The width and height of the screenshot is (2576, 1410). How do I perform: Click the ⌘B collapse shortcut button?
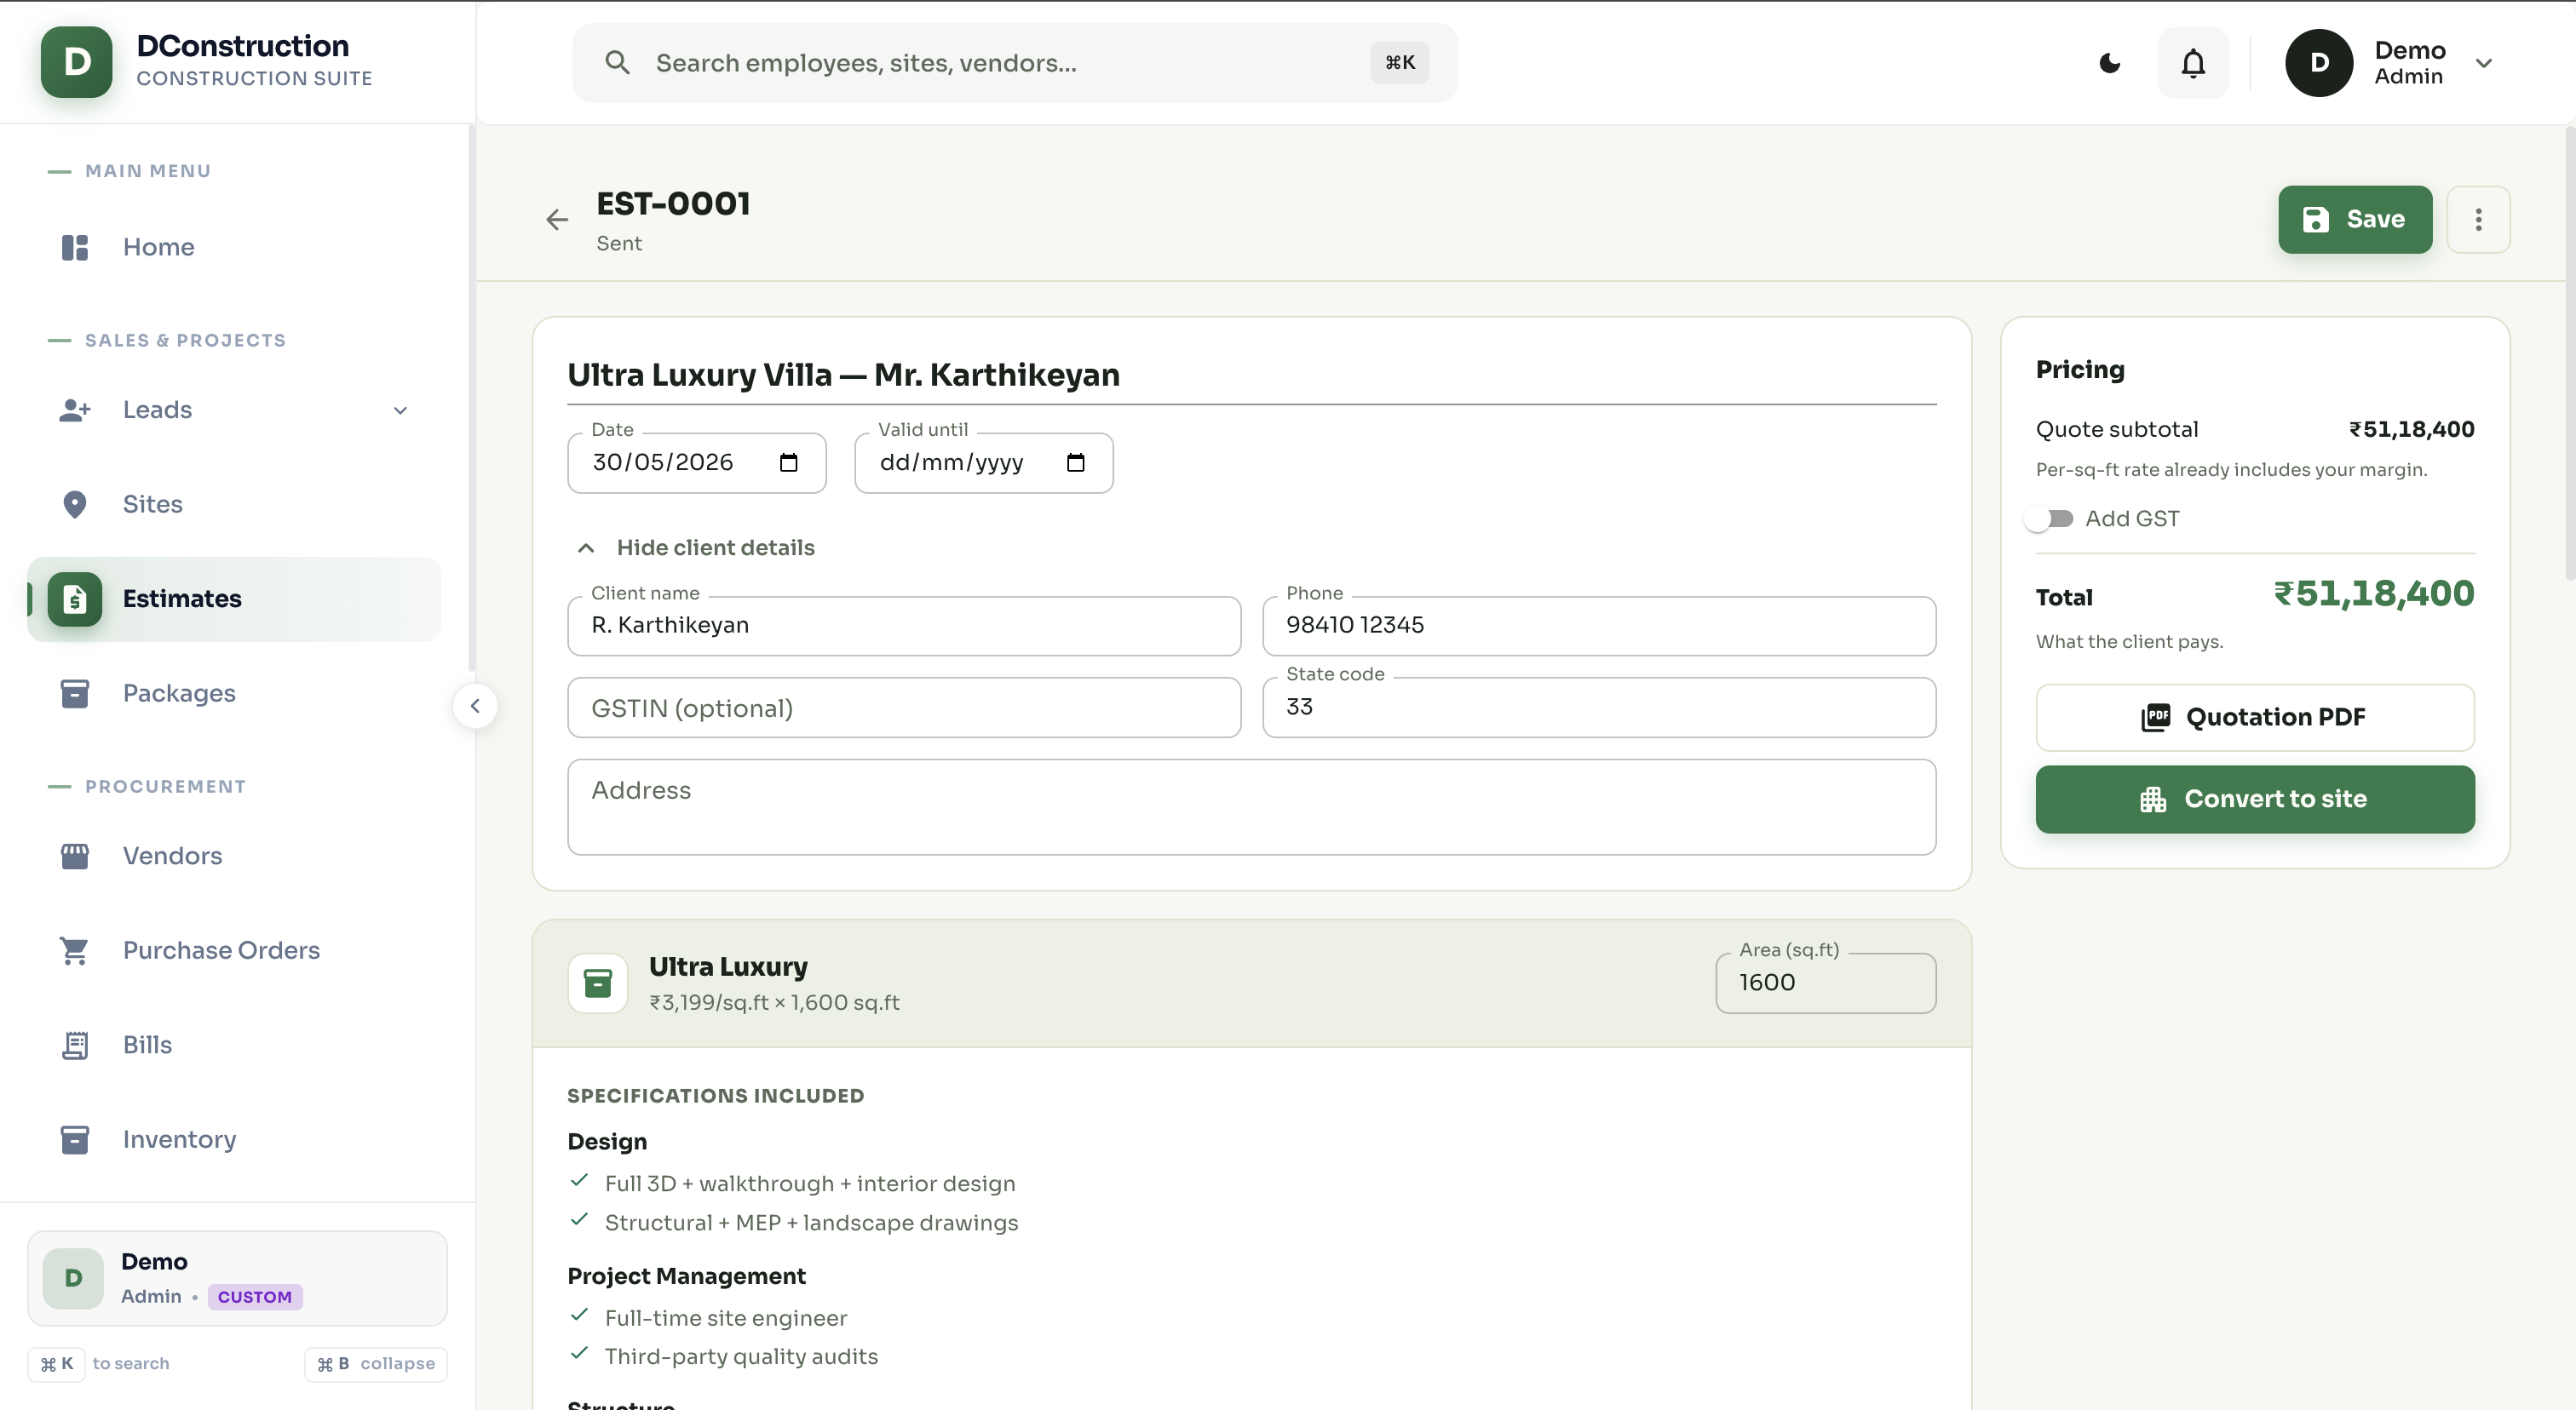coord(375,1364)
